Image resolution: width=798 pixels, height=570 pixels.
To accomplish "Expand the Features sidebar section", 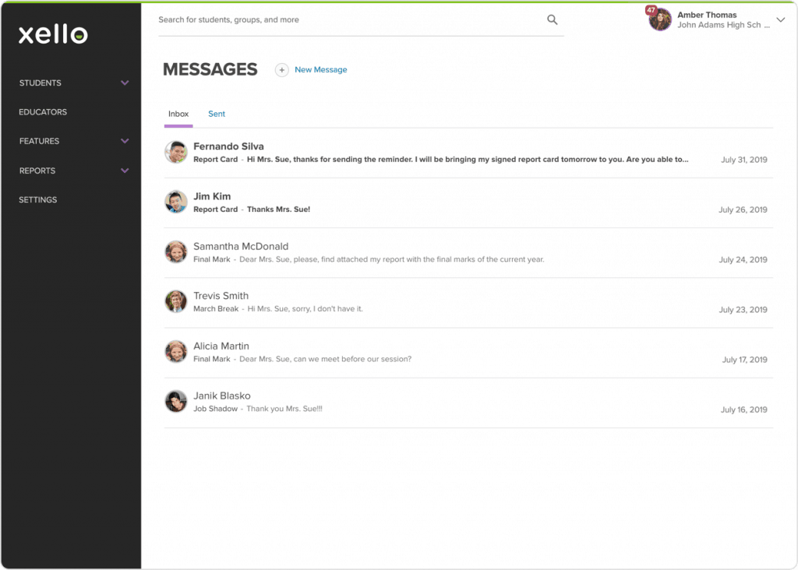I will [x=124, y=141].
